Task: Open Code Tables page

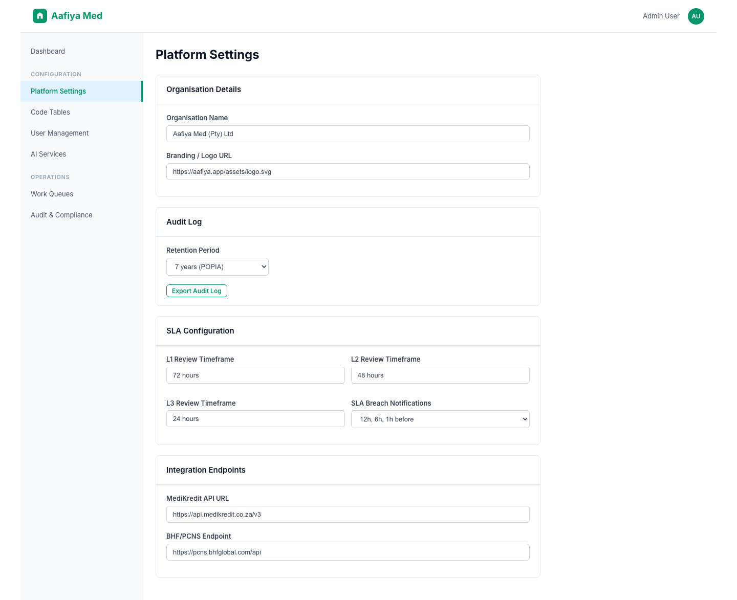Action: 81,112
